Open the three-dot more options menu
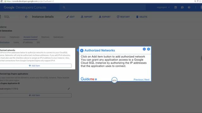The width and height of the screenshot is (202, 113). pos(196,8)
